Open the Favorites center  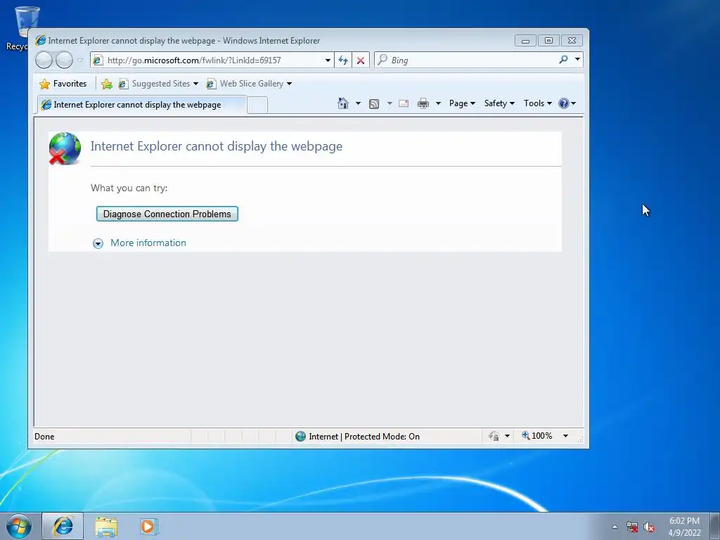63,84
